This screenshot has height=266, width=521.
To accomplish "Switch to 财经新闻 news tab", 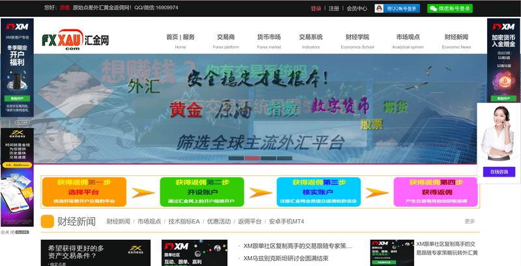I will tap(119, 222).
